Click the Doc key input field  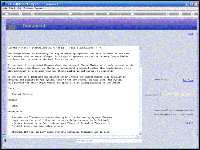point(109,141)
